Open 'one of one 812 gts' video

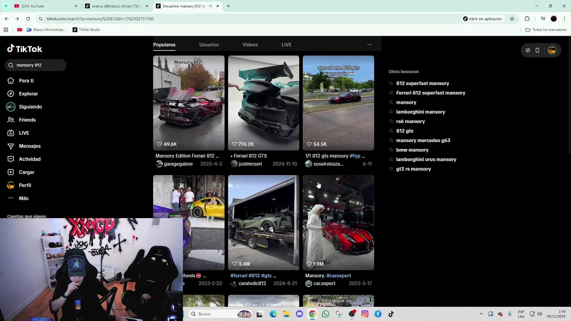[x=339, y=103]
